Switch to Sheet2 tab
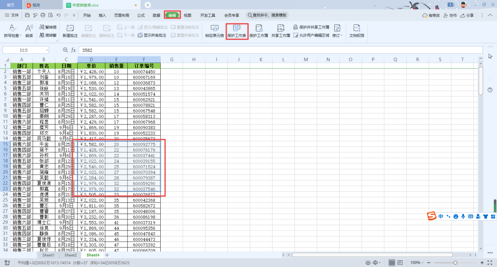 coord(70,255)
